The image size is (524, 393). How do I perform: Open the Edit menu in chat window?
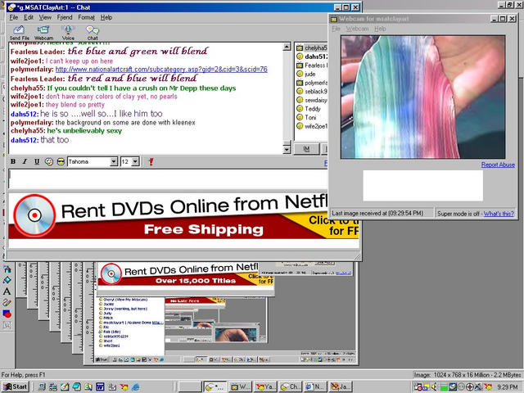tap(29, 17)
